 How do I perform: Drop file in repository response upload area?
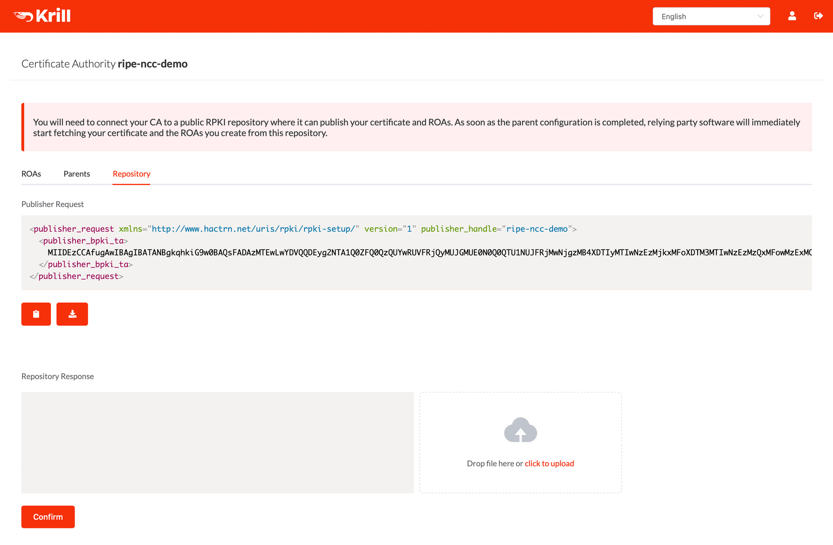point(520,442)
